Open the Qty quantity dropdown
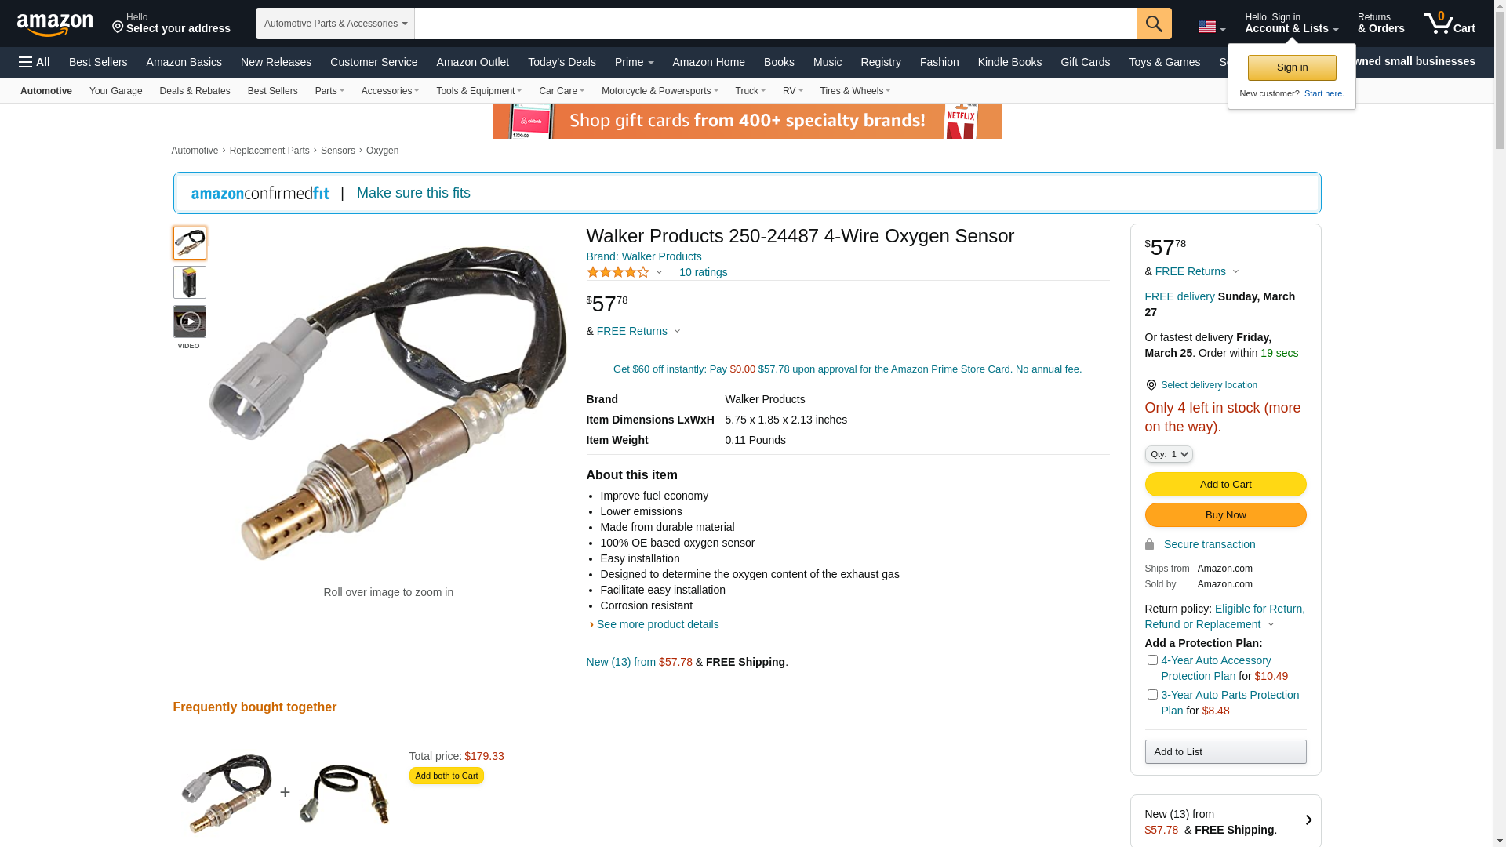 (1169, 454)
